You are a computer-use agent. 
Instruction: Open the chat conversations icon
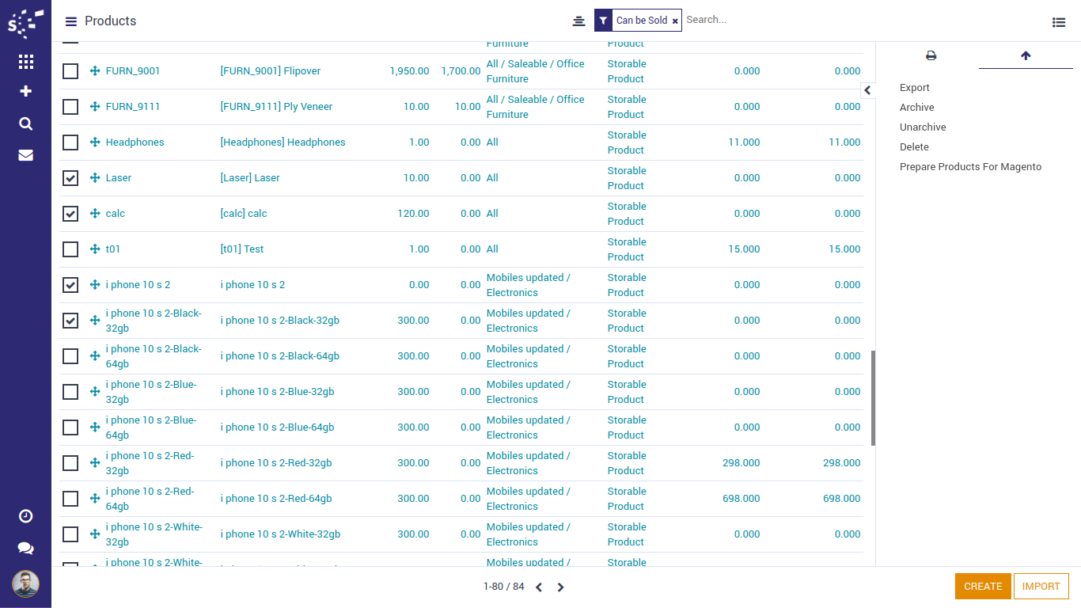(x=25, y=548)
